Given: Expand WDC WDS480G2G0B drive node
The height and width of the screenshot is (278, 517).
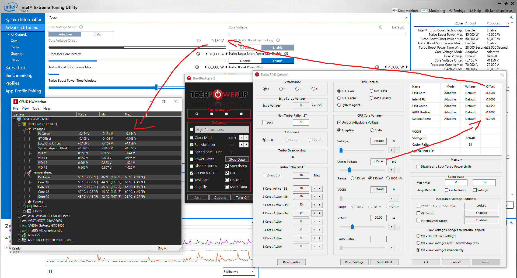Looking at the screenshot, I should [x=19, y=216].
